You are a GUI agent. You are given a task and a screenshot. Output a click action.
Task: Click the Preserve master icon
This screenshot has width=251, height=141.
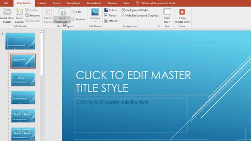pyautogui.click(x=27, y=21)
